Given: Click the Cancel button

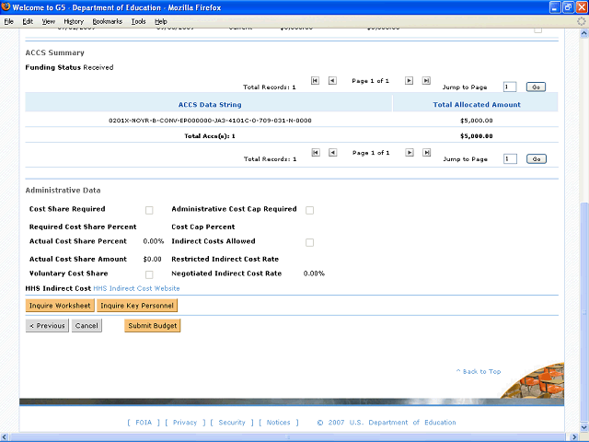Looking at the screenshot, I should tap(87, 325).
